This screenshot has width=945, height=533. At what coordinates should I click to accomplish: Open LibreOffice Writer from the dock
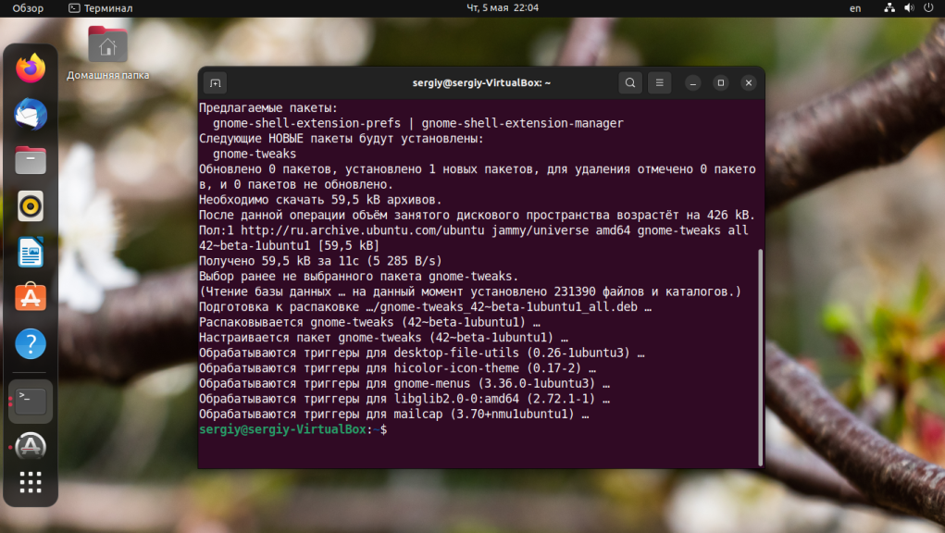pyautogui.click(x=31, y=252)
